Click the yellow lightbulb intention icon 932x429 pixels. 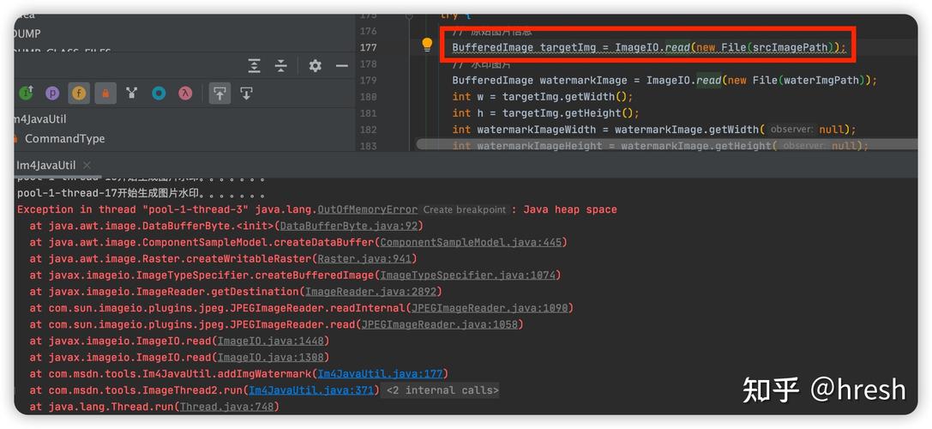coord(427,45)
